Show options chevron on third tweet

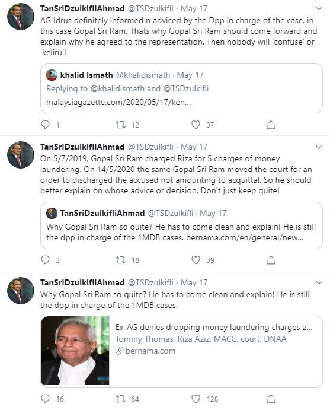[318, 282]
